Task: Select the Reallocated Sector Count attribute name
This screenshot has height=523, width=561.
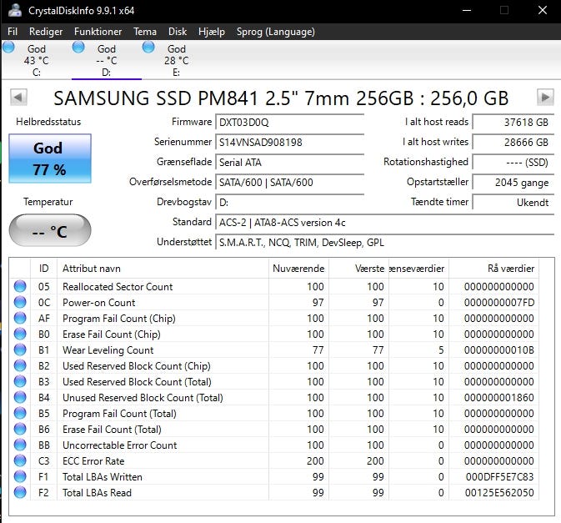Action: click(118, 287)
